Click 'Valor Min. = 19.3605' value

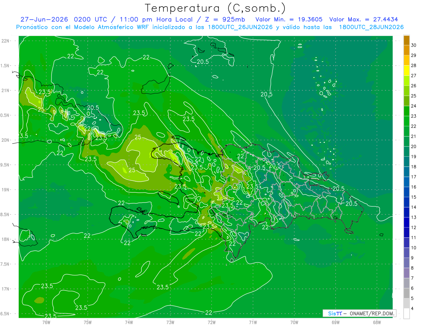pyautogui.click(x=289, y=20)
